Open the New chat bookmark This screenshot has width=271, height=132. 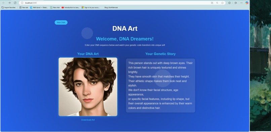55,8
